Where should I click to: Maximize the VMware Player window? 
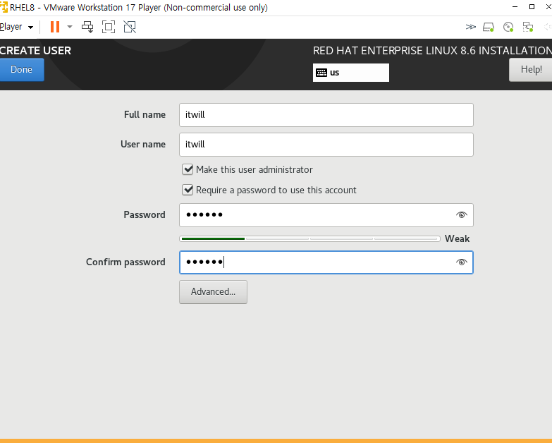[x=532, y=7]
